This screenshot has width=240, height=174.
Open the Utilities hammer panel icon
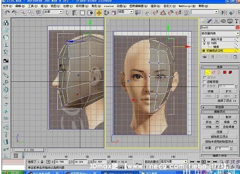click(x=237, y=21)
